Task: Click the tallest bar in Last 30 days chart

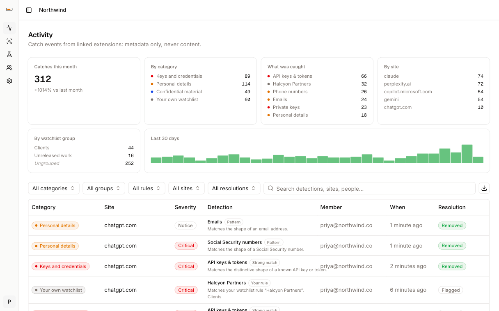Action: point(467,154)
